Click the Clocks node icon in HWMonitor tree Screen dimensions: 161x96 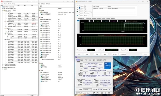click(x=6, y=39)
